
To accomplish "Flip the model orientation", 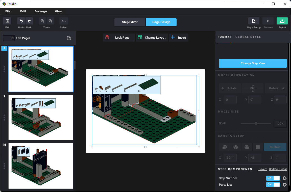I will coord(253,88).
